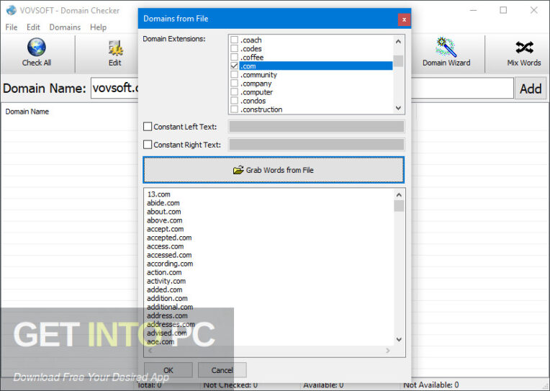The width and height of the screenshot is (550, 391).
Task: Tick the .coach extension checkbox
Action: 234,40
